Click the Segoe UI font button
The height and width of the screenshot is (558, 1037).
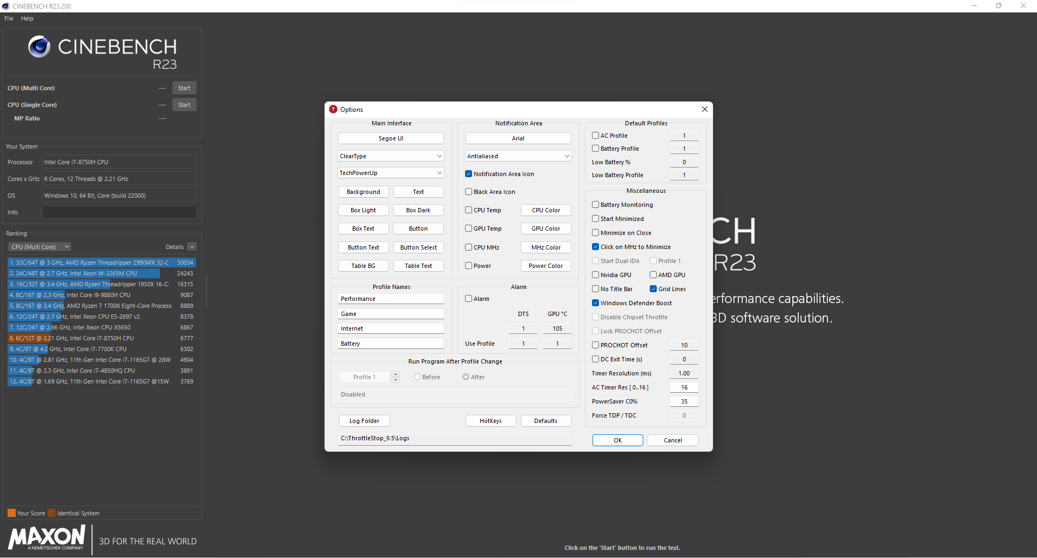(391, 138)
